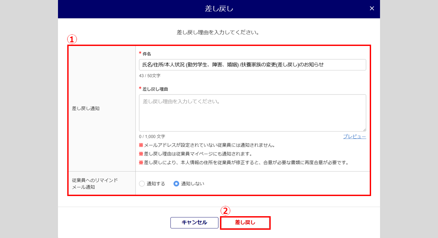The width and height of the screenshot is (438, 238).
Task: Click the circled number 2 annotation marker
Action: [x=225, y=211]
